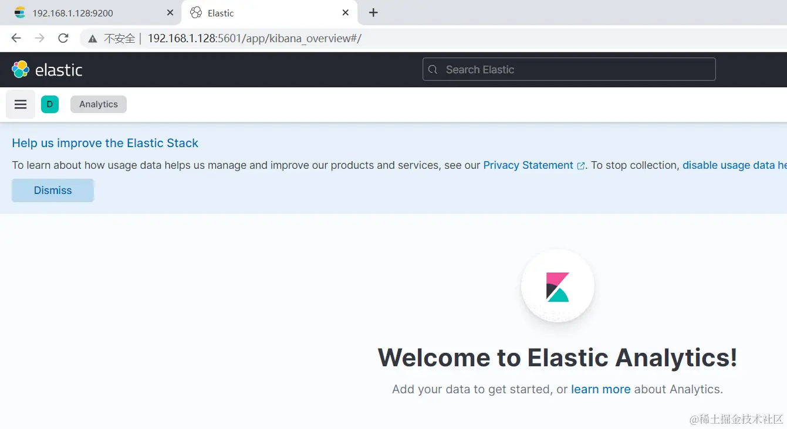The height and width of the screenshot is (429, 787).
Task: Focus the Search Elastic field
Action: 569,69
